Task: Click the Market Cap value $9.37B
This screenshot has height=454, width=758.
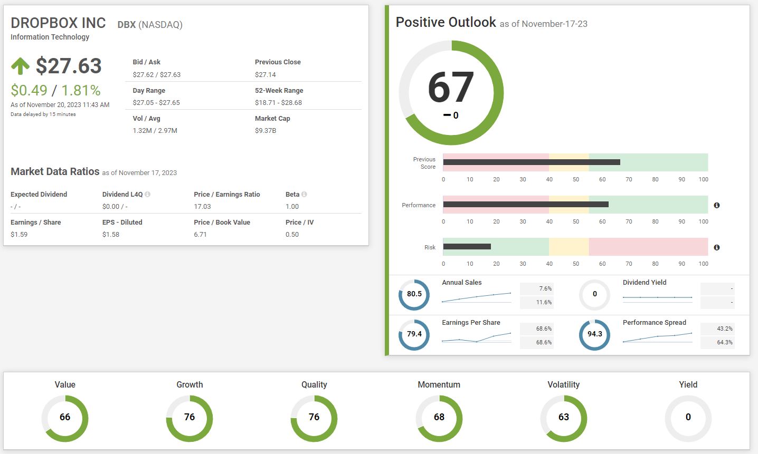Action: coord(266,131)
